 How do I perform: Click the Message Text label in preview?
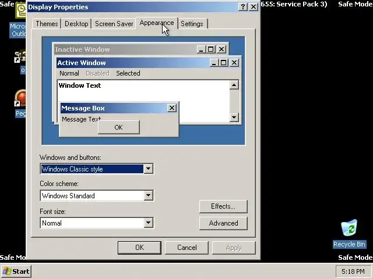[x=82, y=119]
